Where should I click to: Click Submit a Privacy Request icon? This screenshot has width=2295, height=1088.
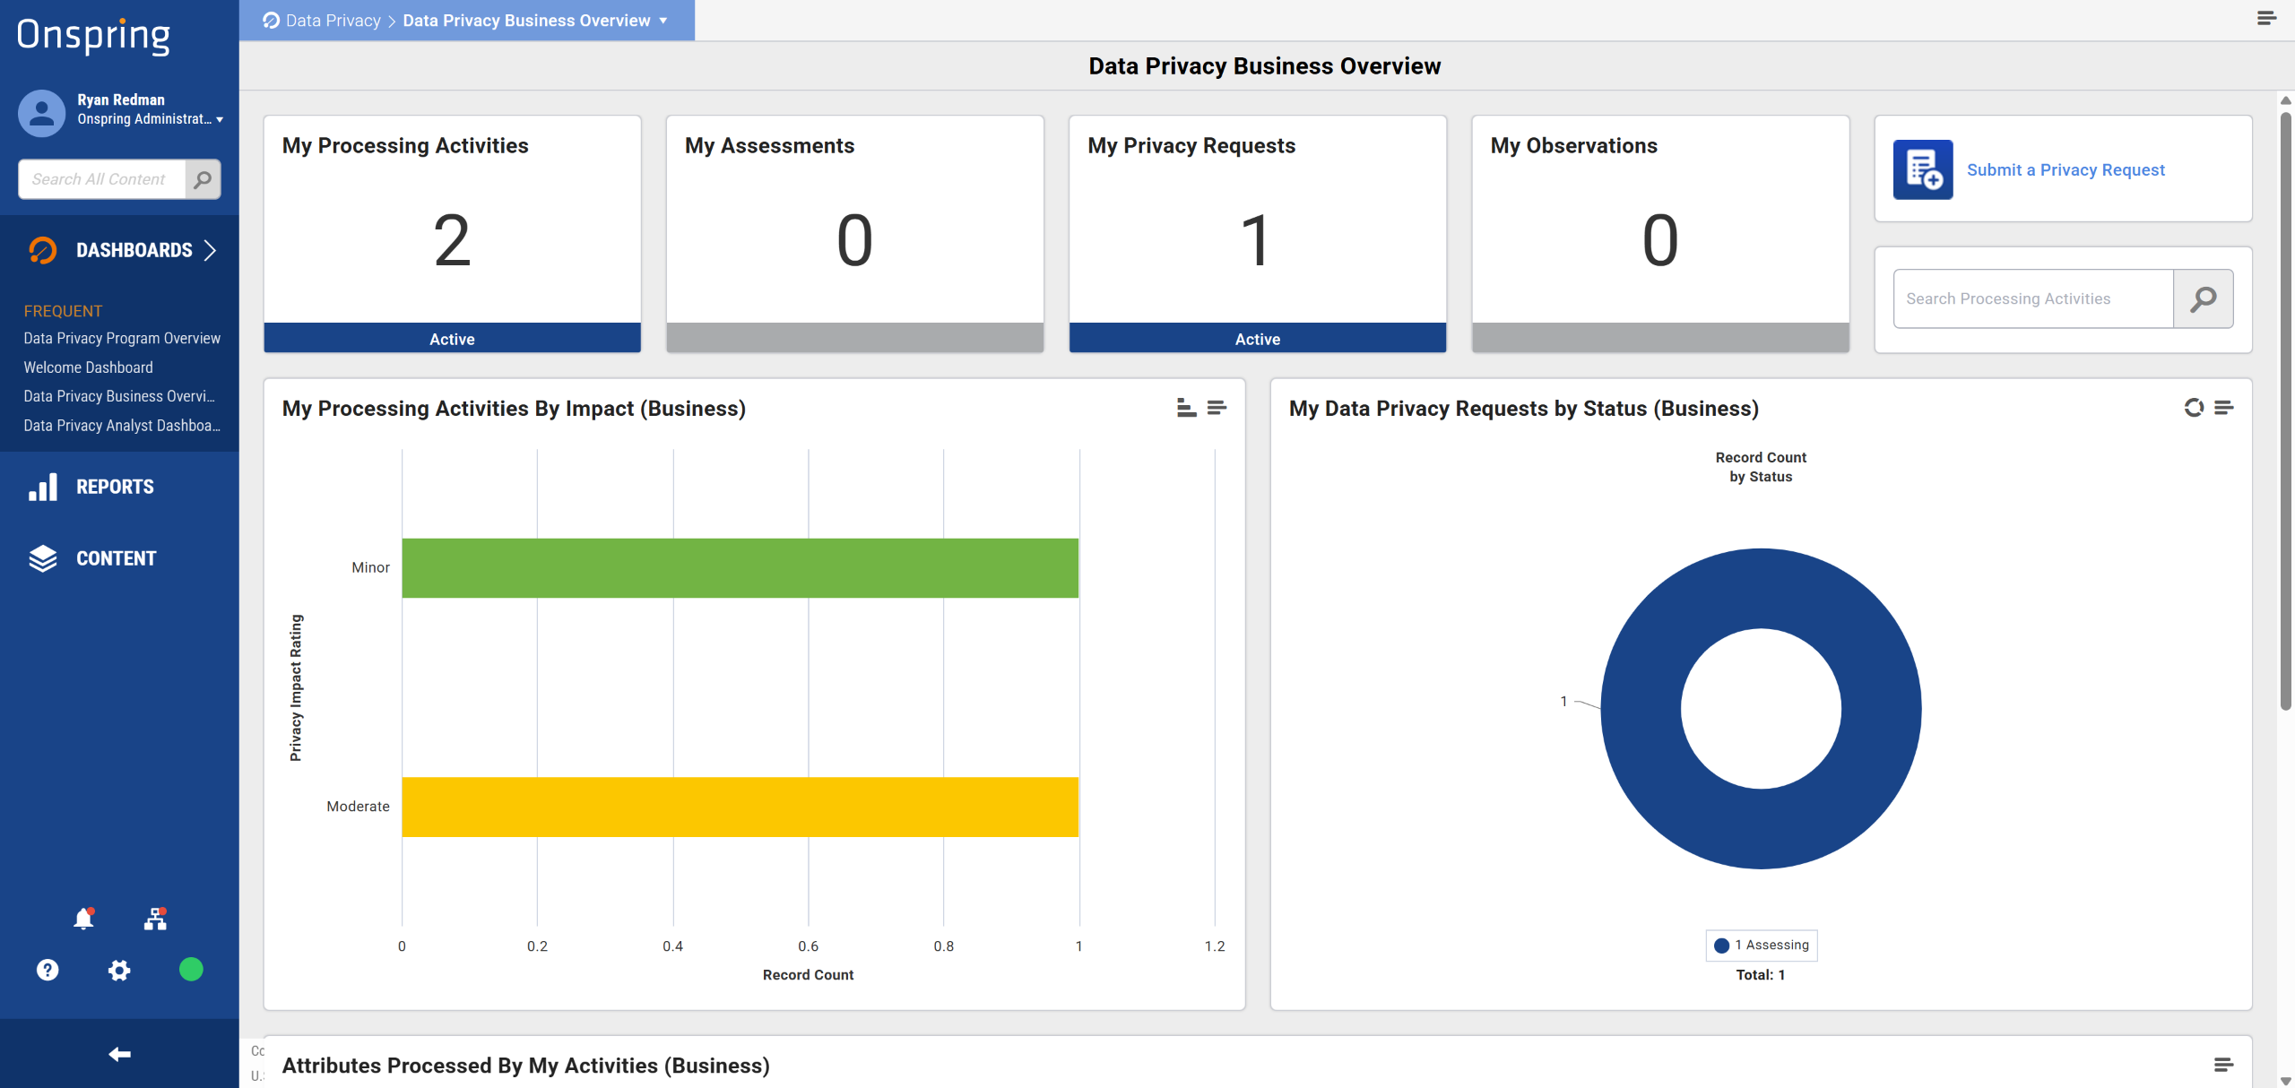pos(1922,169)
